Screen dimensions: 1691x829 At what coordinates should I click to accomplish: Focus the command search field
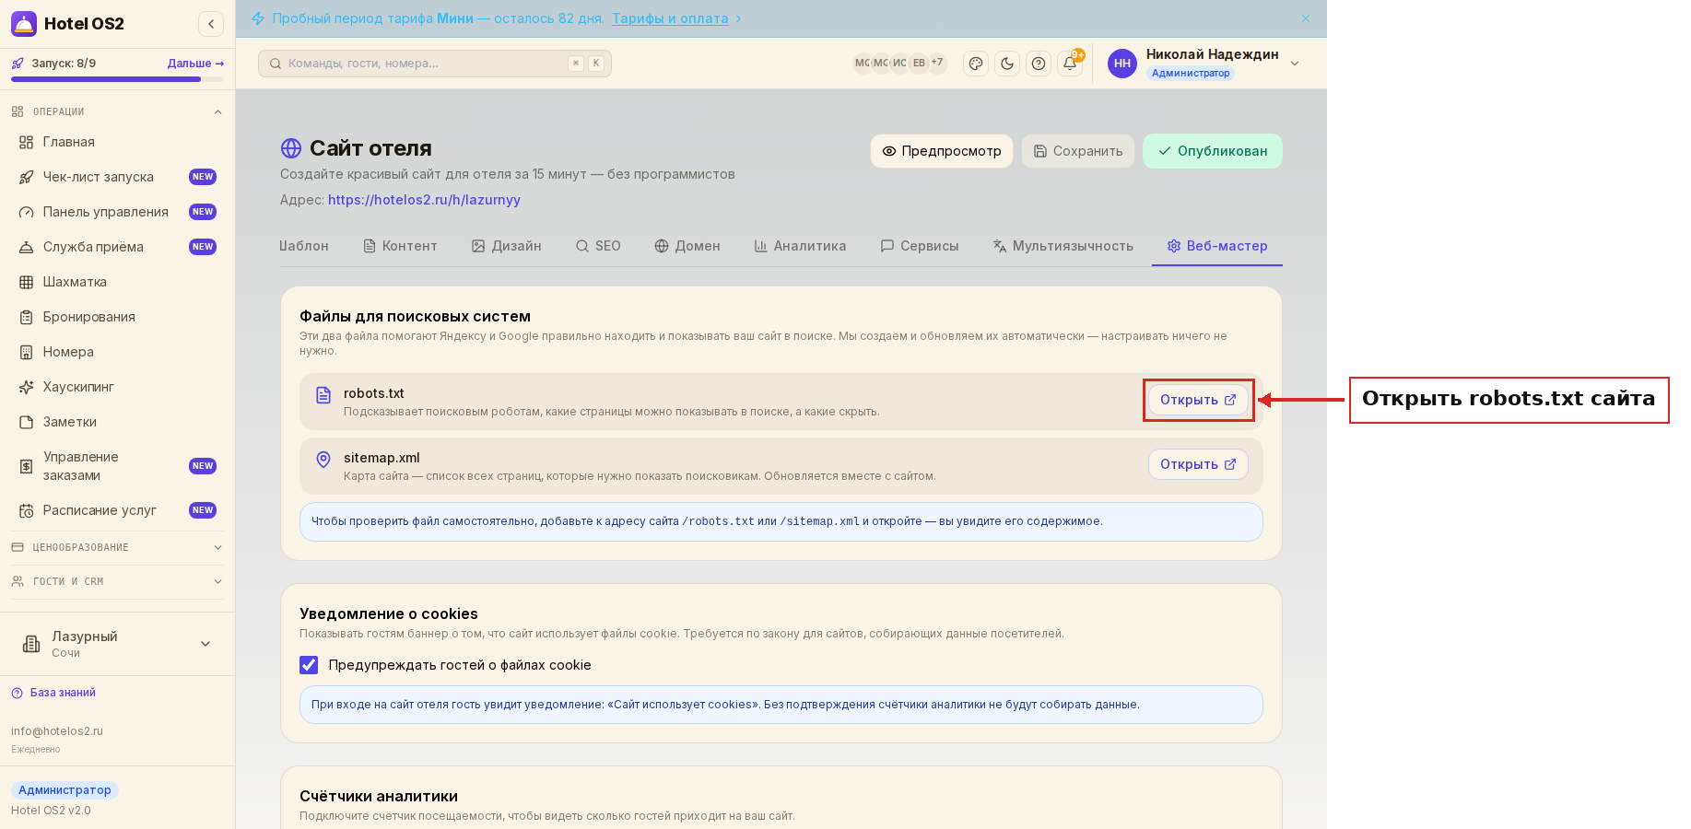[x=435, y=64]
